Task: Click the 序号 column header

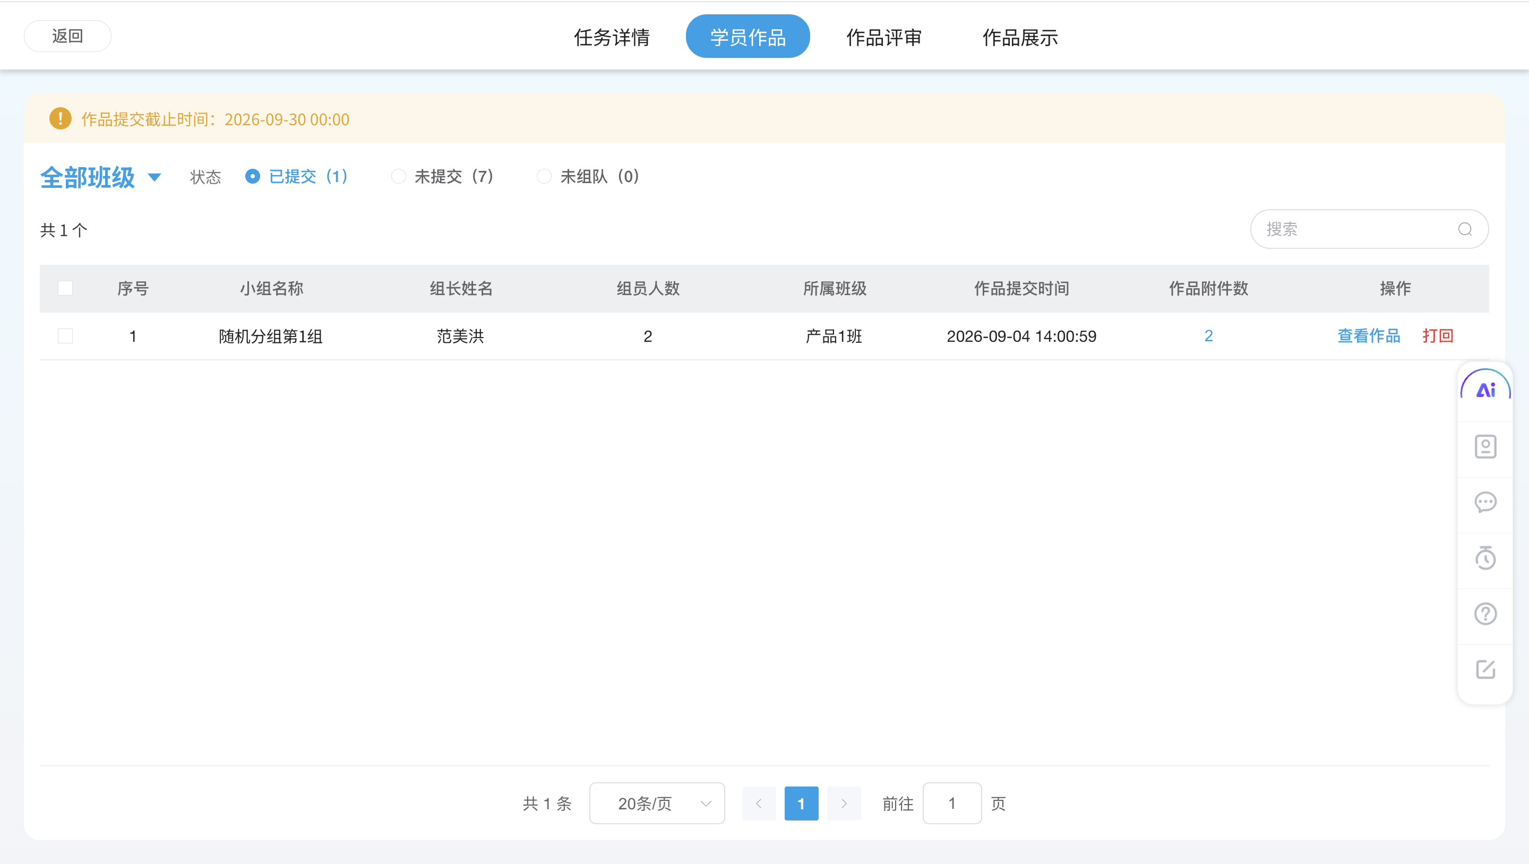Action: [x=132, y=288]
